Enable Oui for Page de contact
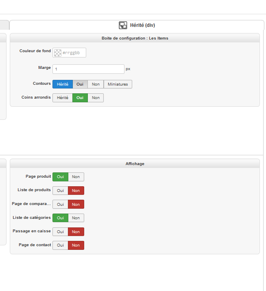266x291 pixels. pyautogui.click(x=60, y=245)
